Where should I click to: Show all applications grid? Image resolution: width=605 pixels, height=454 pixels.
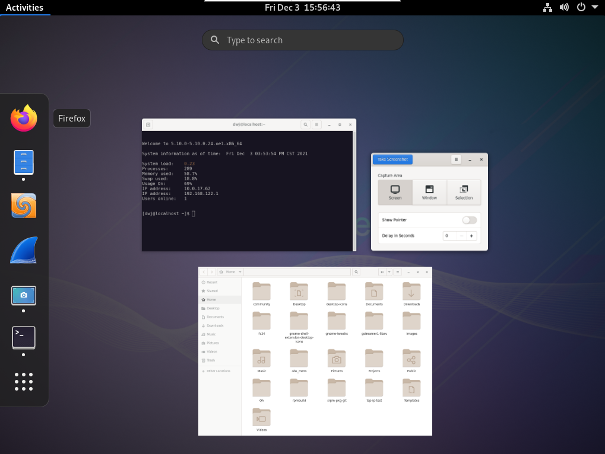24,382
